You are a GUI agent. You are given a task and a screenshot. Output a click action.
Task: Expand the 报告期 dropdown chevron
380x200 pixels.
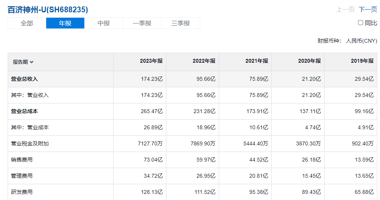32,62
